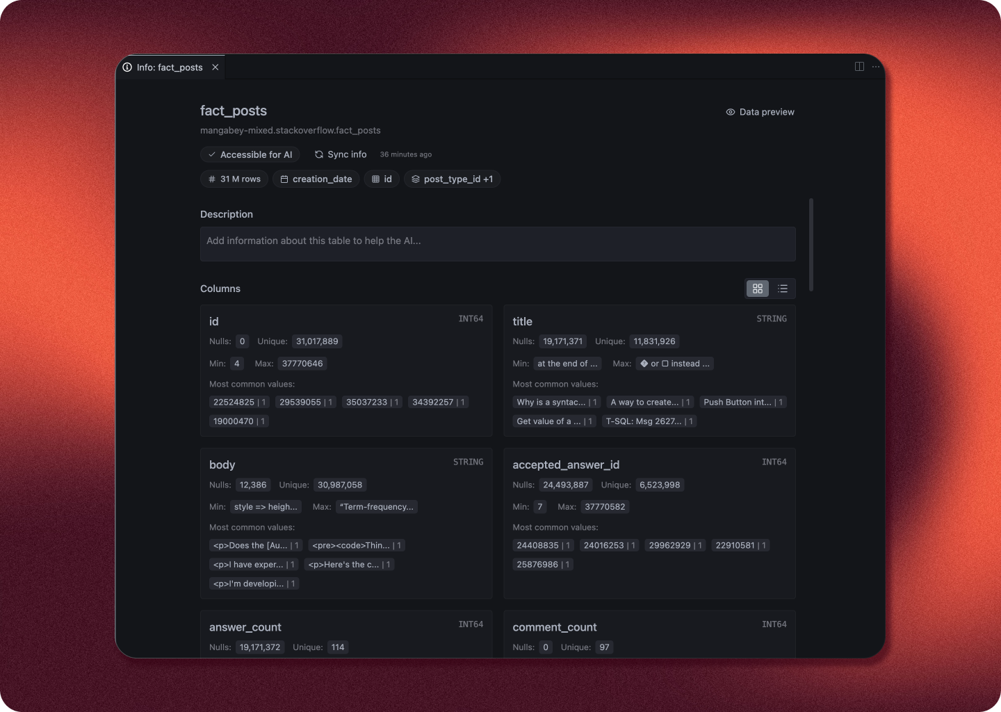Click the id column card title
This screenshot has width=1001, height=712.
click(214, 321)
